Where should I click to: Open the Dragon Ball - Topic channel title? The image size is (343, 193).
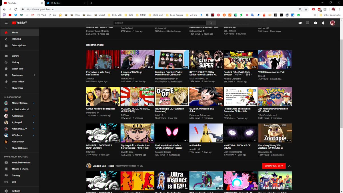point(103,166)
